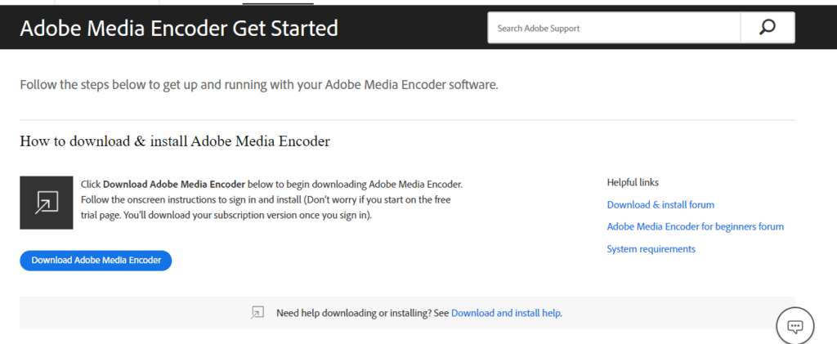The height and width of the screenshot is (344, 837).
Task: Click small icon beside 'Need help downloading'
Action: click(x=257, y=312)
